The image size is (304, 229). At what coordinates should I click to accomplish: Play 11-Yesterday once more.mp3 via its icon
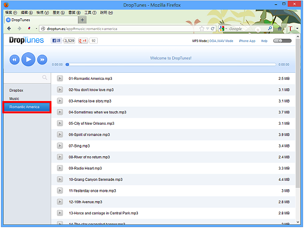[60, 191]
